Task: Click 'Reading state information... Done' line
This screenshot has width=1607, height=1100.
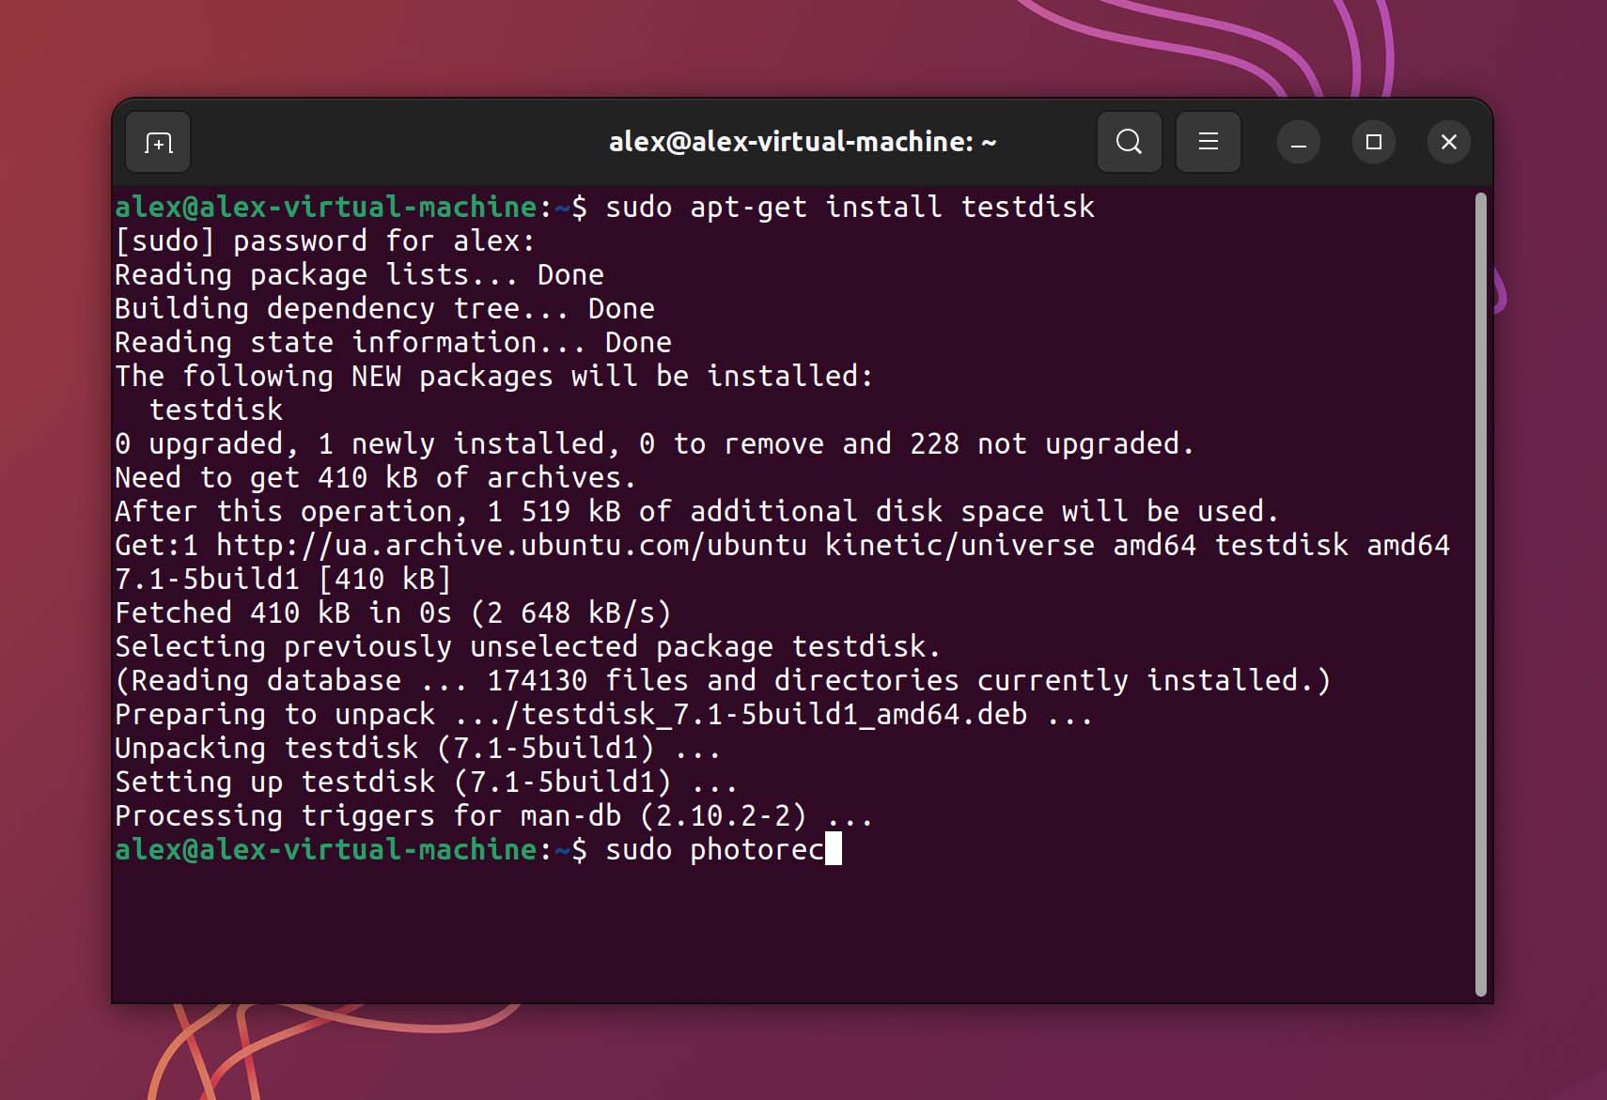Action: [x=393, y=342]
